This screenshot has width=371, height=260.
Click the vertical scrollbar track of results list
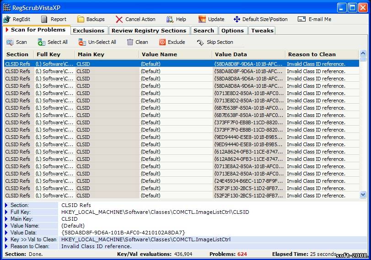coord(363,125)
